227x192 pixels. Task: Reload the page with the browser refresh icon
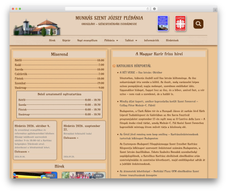[x=148, y=9]
